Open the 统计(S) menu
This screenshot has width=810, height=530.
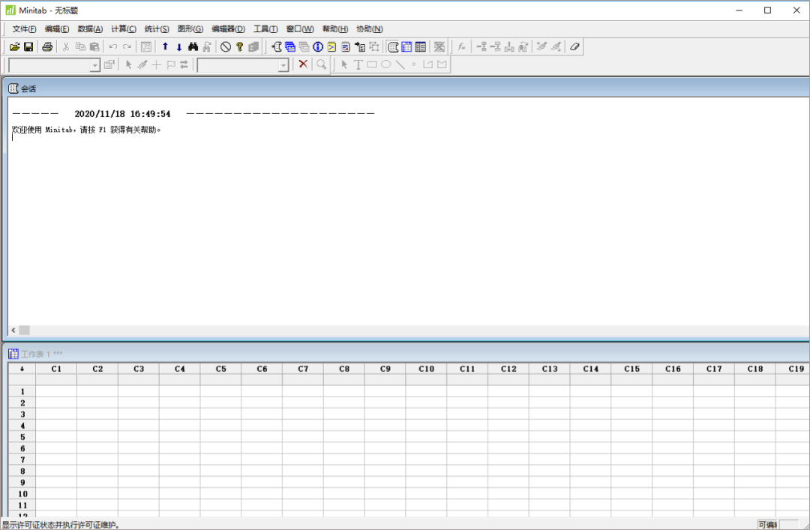(157, 29)
